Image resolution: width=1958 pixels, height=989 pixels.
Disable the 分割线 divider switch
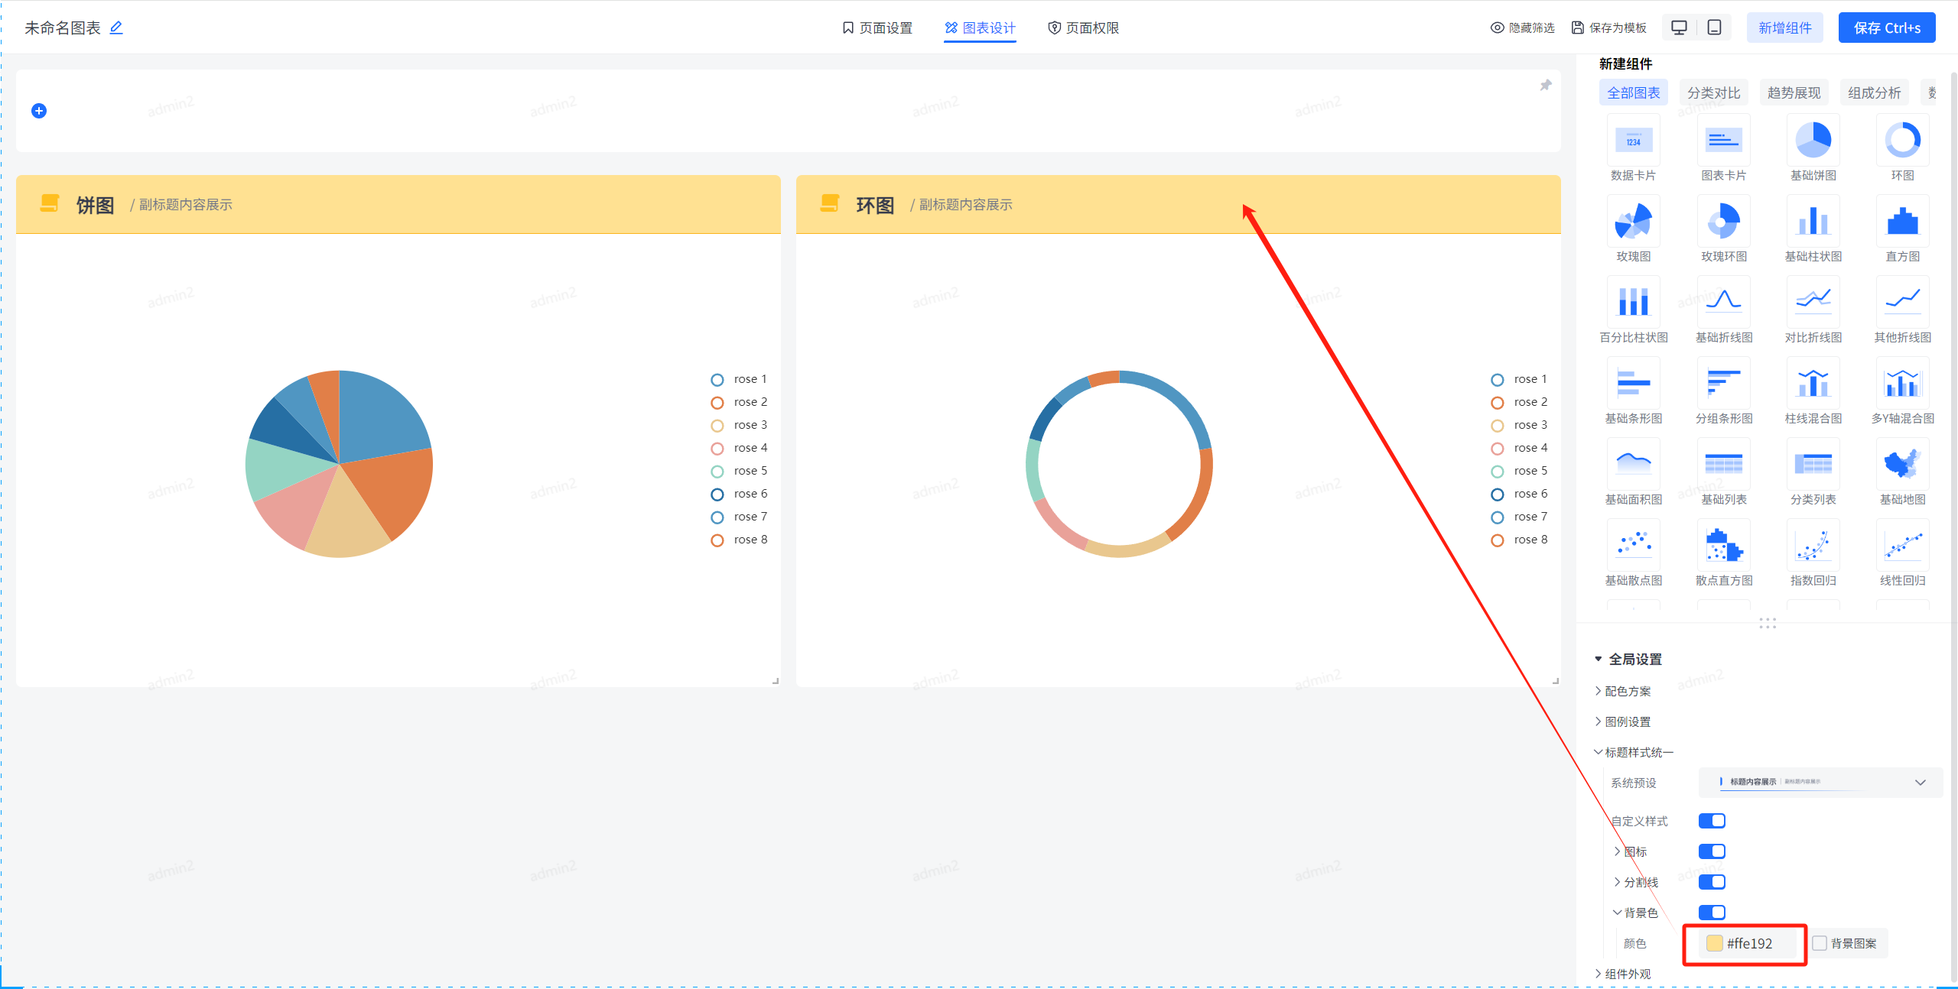pos(1712,882)
